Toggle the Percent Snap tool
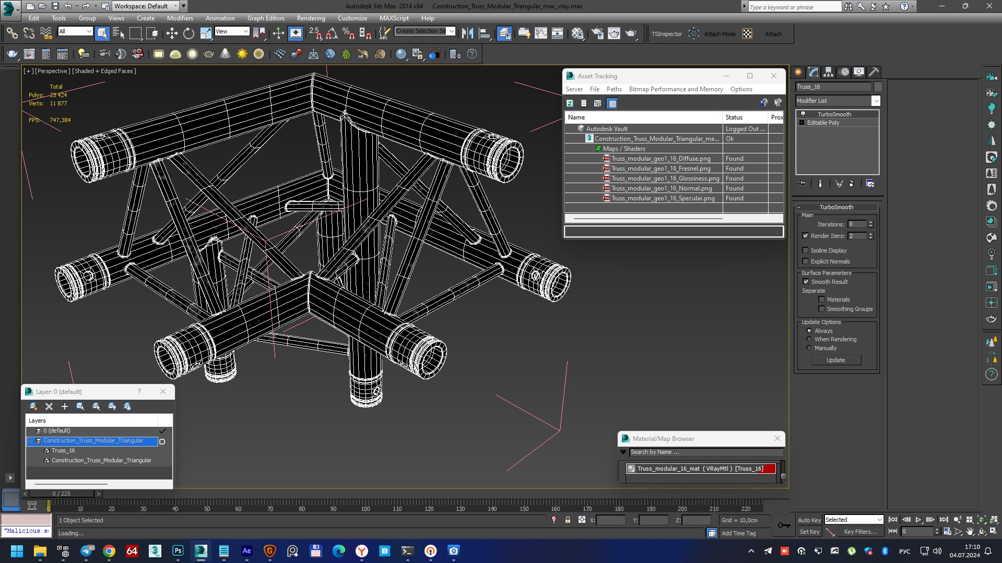 pyautogui.click(x=348, y=34)
